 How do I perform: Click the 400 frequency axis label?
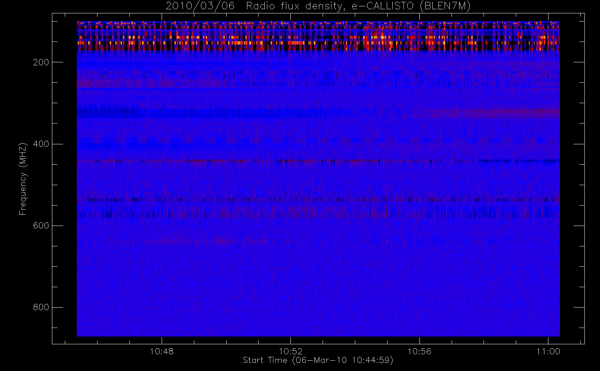click(41, 144)
